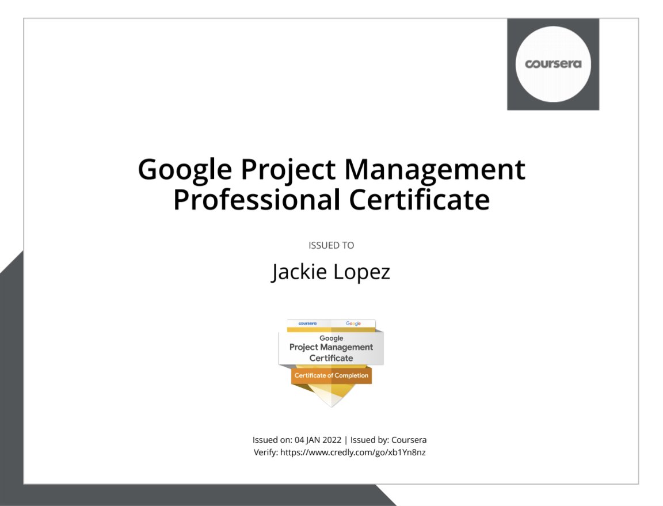Click the name Jackie Lopez
The width and height of the screenshot is (663, 506).
331,272
